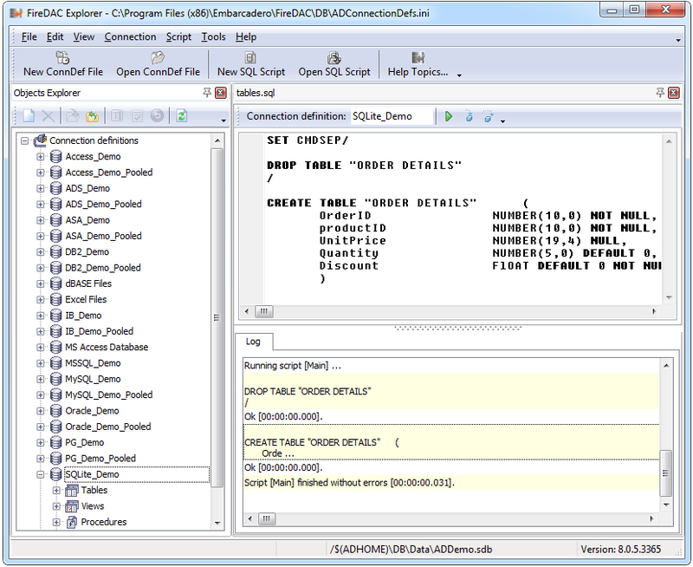The image size is (693, 567).
Task: Click the ADDemo.sdb path in status bar
Action: point(411,550)
